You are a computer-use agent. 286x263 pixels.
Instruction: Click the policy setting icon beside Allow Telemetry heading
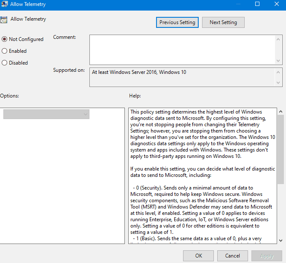(x=4, y=20)
